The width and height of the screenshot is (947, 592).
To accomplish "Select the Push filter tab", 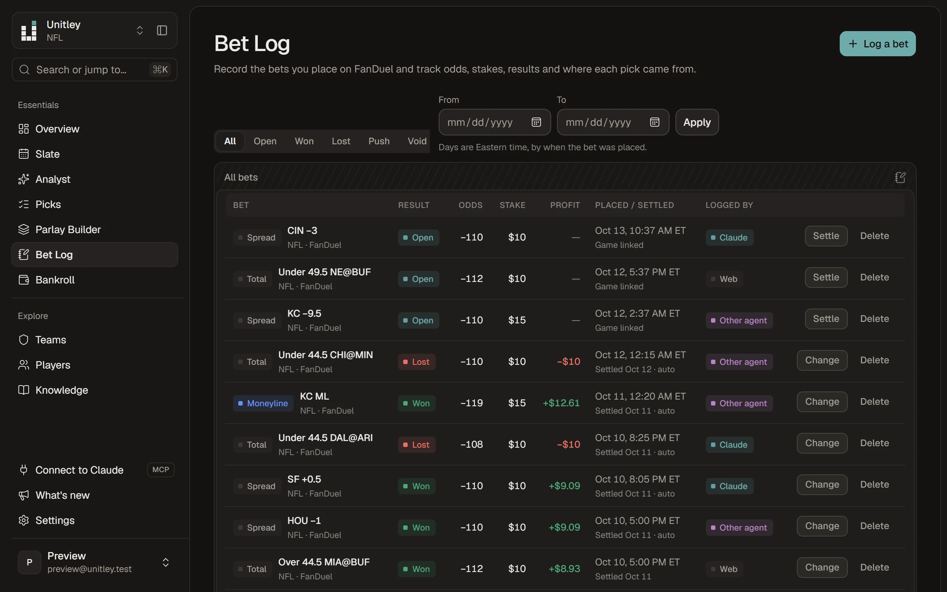I will (x=379, y=141).
